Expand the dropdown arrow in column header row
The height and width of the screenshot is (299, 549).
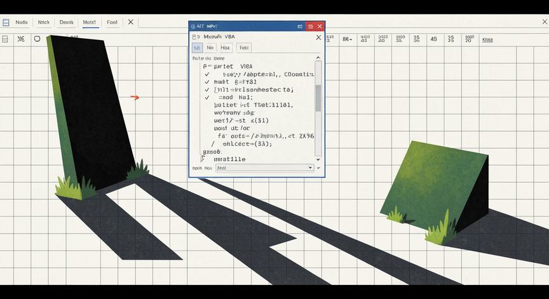[350, 40]
